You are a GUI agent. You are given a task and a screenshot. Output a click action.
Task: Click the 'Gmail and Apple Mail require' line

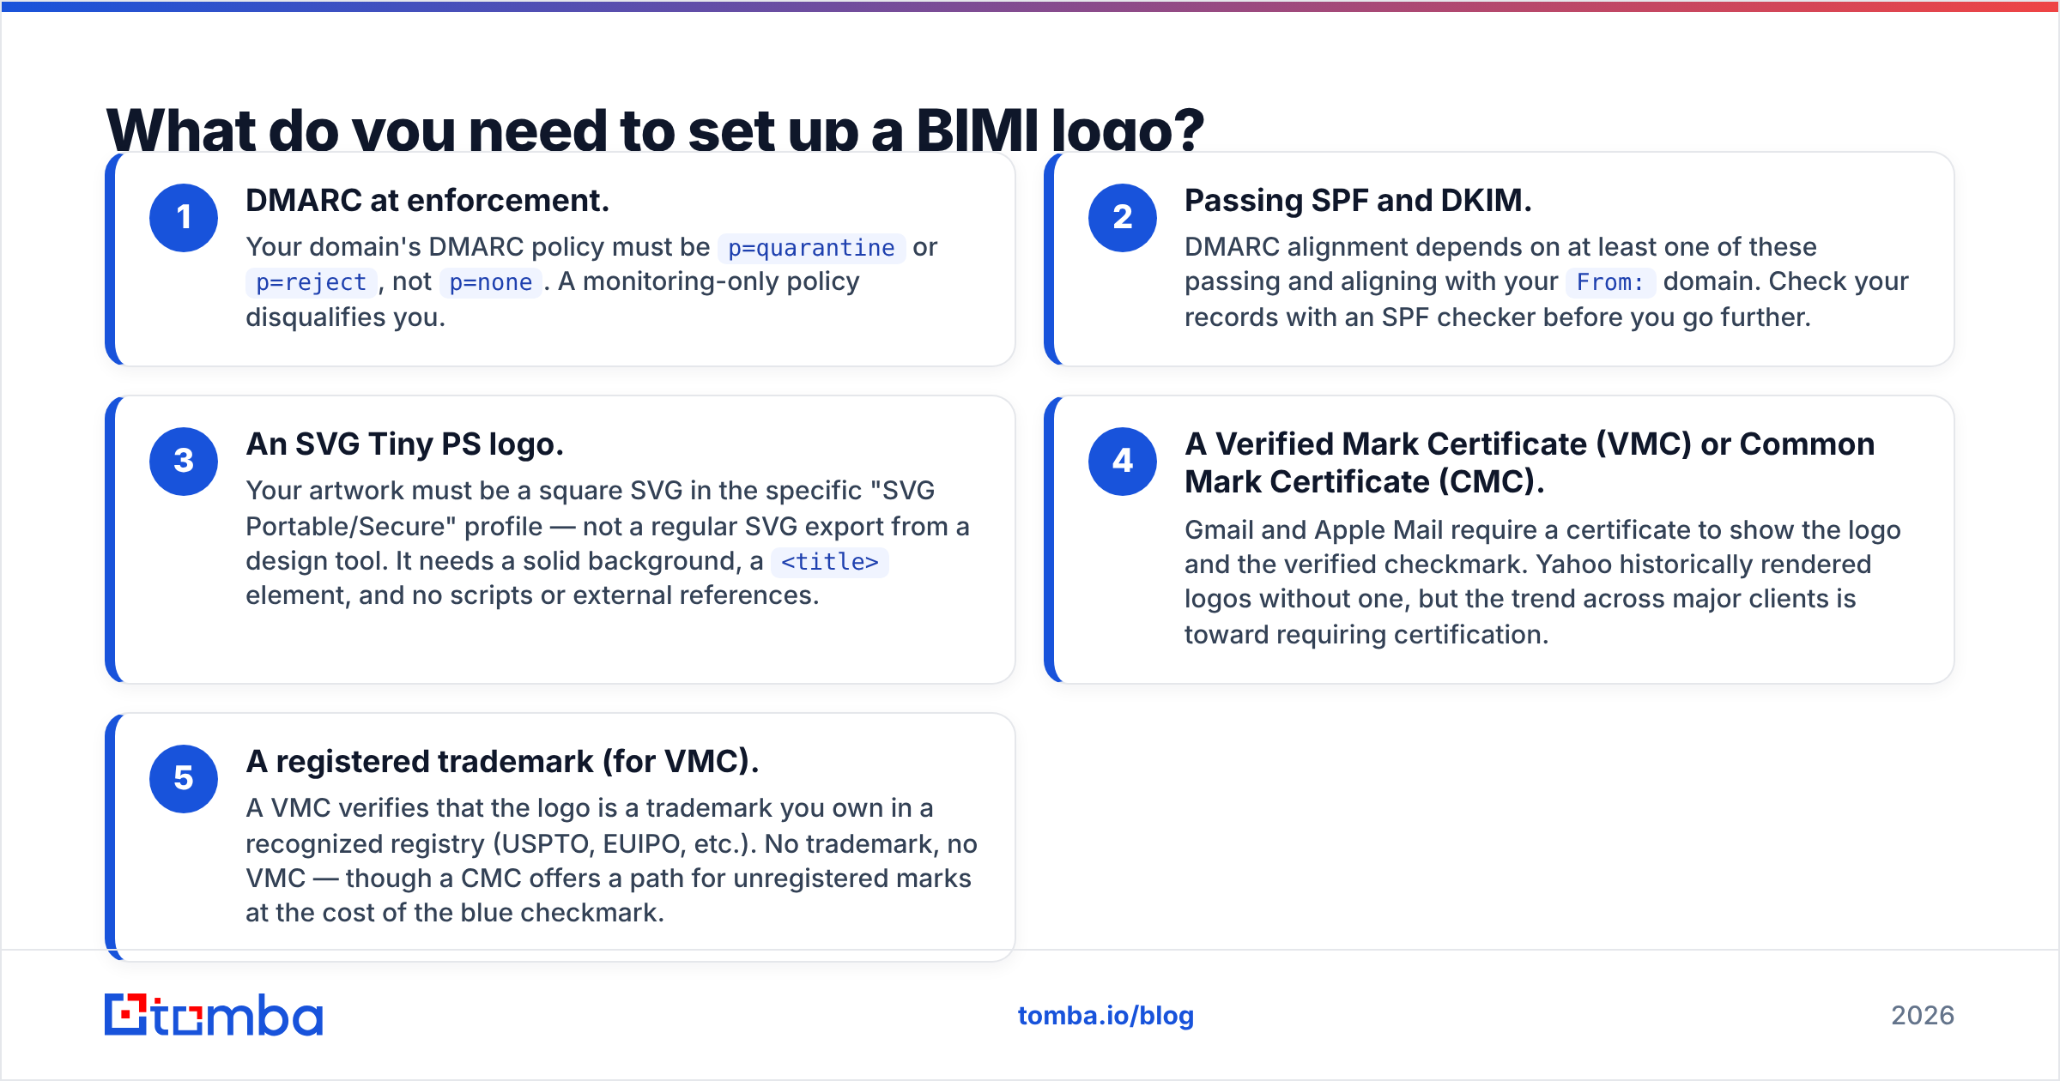coord(1542,530)
